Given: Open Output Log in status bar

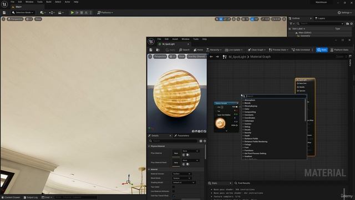Looking at the screenshot, I should coord(31,198).
